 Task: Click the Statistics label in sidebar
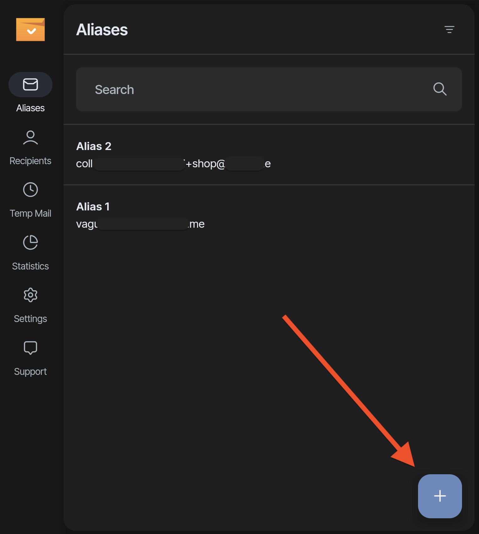click(30, 266)
